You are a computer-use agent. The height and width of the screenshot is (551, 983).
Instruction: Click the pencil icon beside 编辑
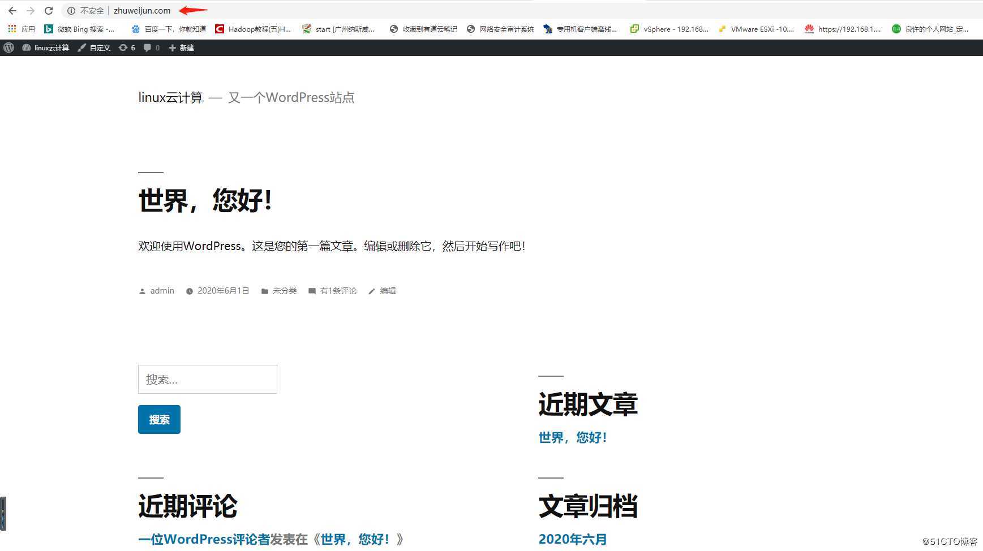[372, 291]
